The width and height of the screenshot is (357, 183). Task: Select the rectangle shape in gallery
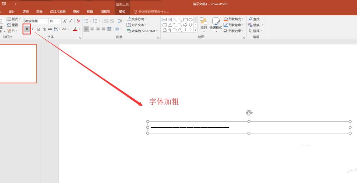[x=185, y=20]
